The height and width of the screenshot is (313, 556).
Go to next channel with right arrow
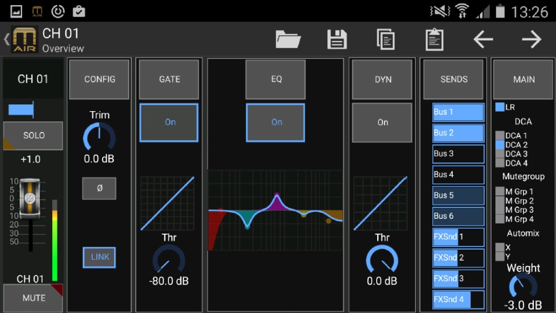pyautogui.click(x=532, y=39)
